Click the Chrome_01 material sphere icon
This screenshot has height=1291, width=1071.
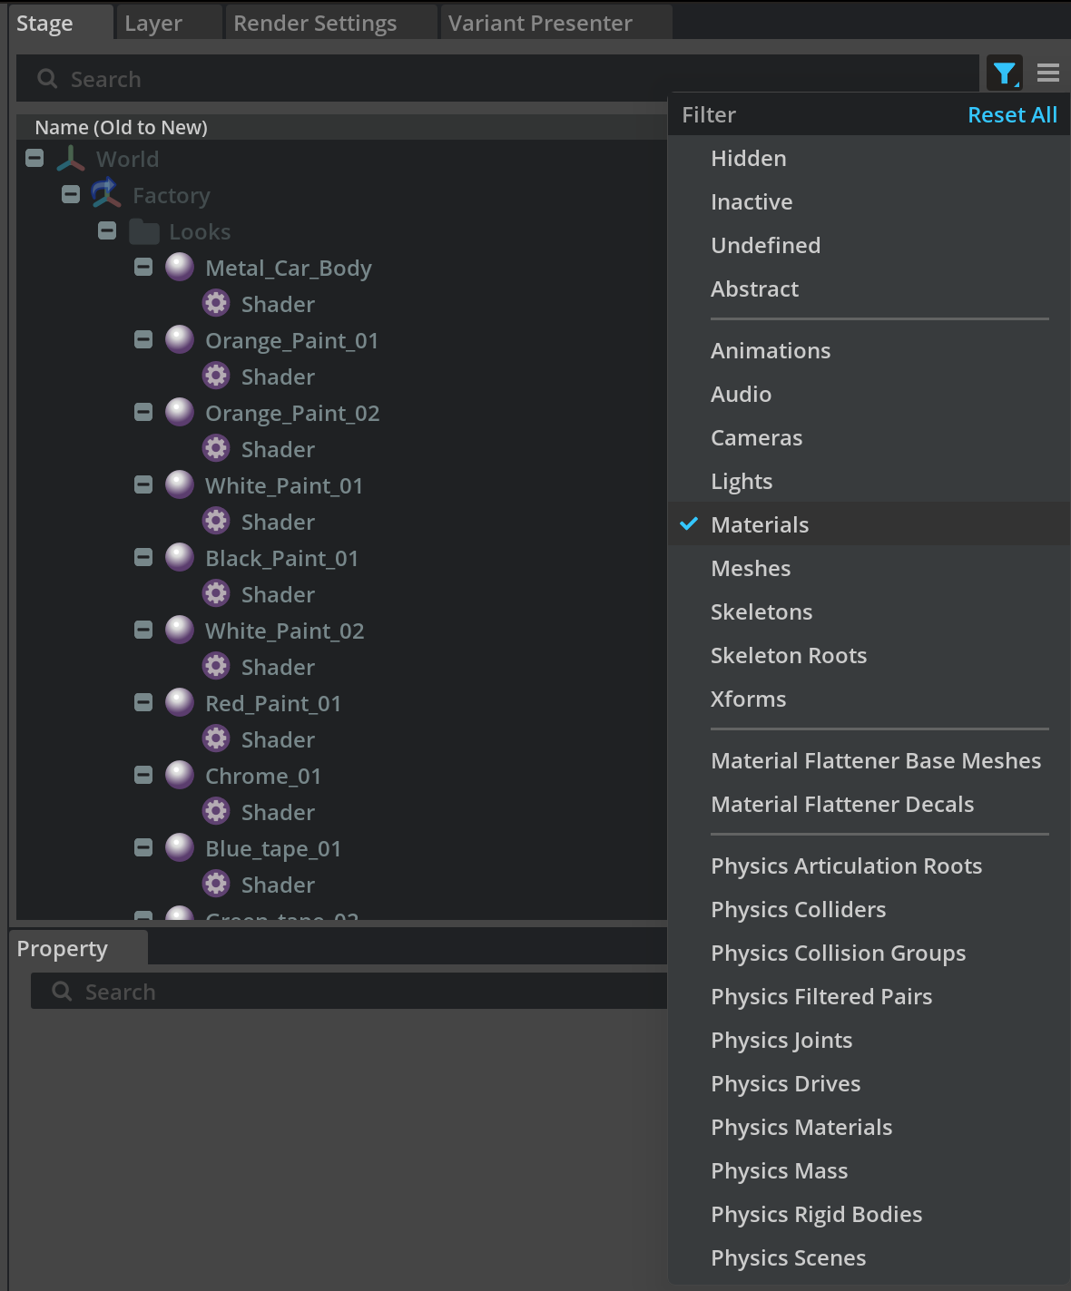(180, 775)
